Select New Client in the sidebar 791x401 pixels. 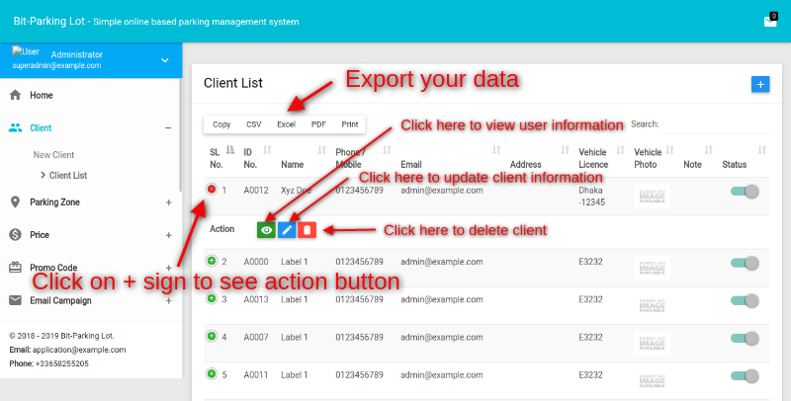53,155
